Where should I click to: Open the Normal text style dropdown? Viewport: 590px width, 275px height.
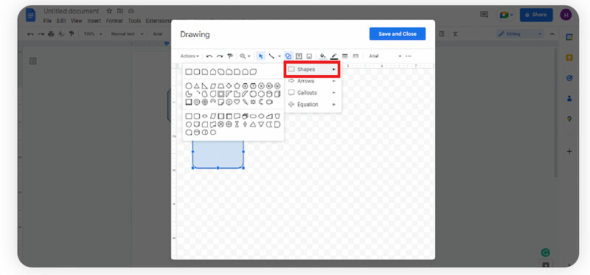click(127, 34)
